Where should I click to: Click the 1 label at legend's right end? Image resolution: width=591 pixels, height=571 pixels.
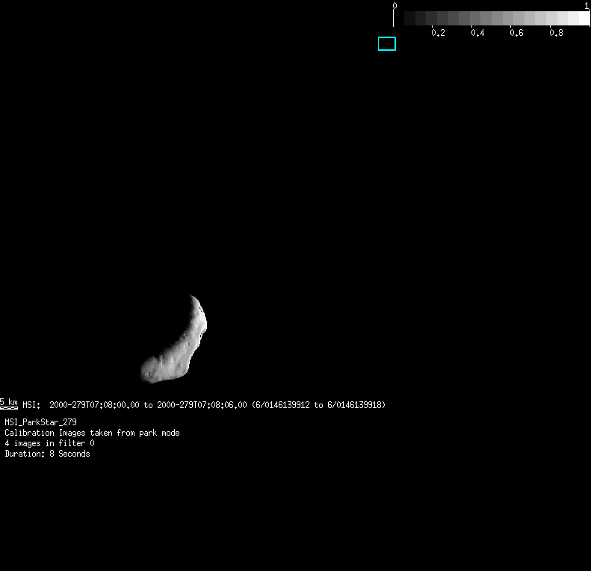587,5
